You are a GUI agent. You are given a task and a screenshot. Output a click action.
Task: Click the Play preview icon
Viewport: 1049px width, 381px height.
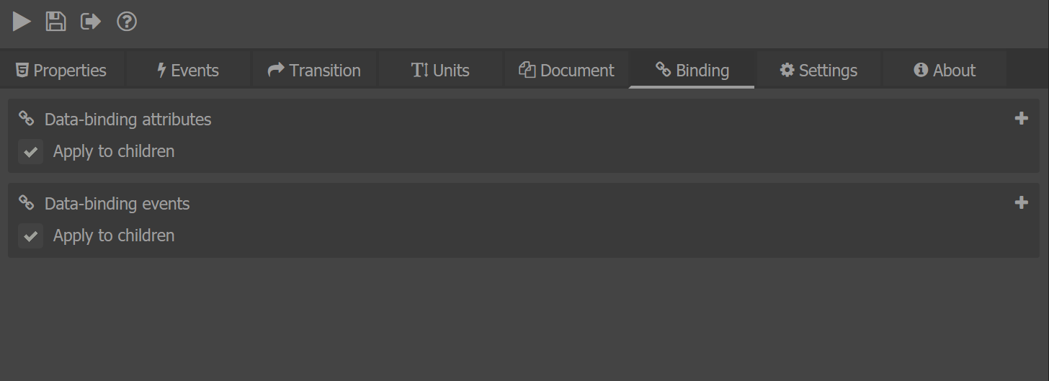coord(22,22)
